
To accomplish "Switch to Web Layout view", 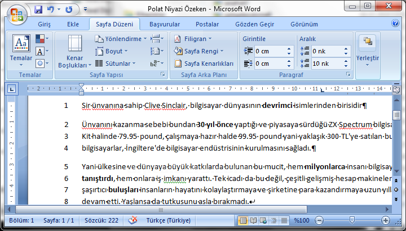I will pyautogui.click(x=263, y=220).
